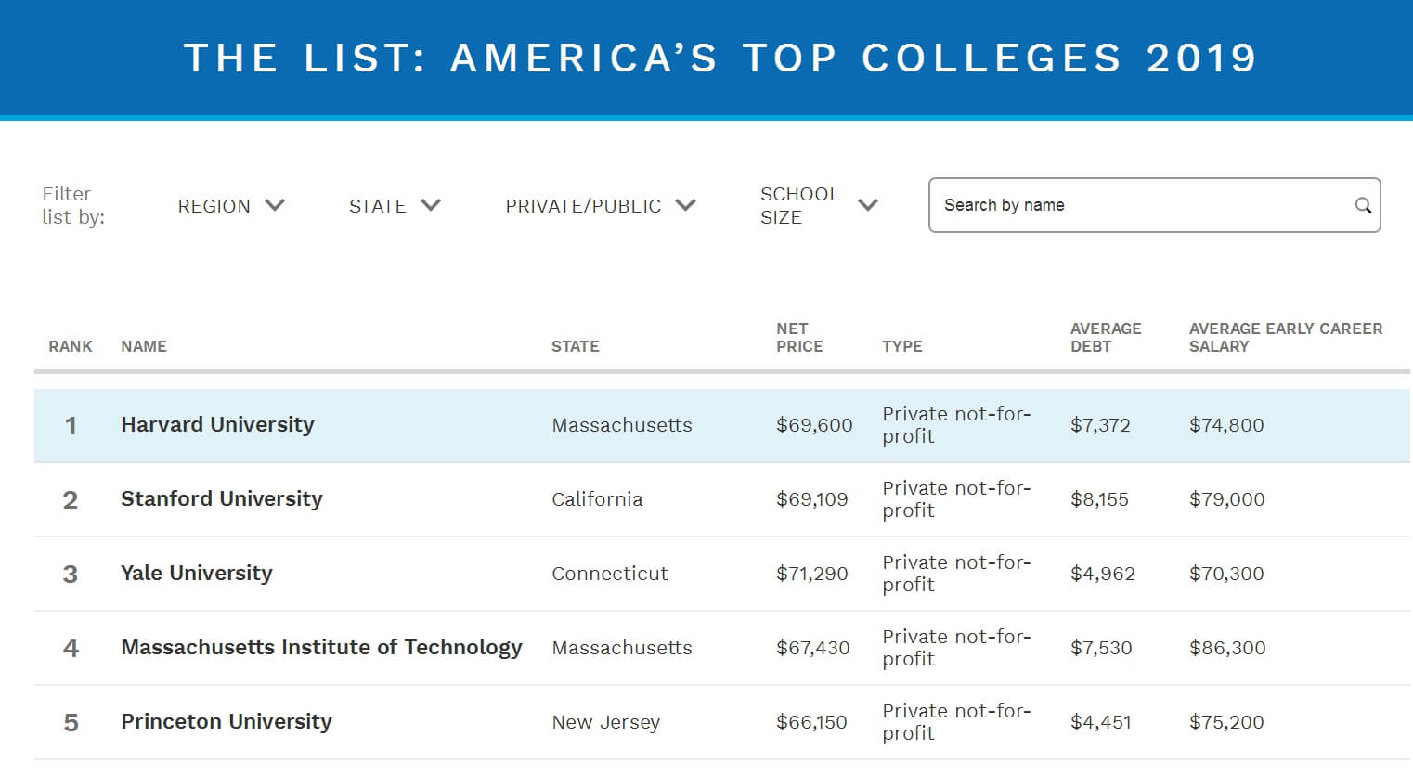
Task: Sort by the RANK column header
Action: click(71, 346)
